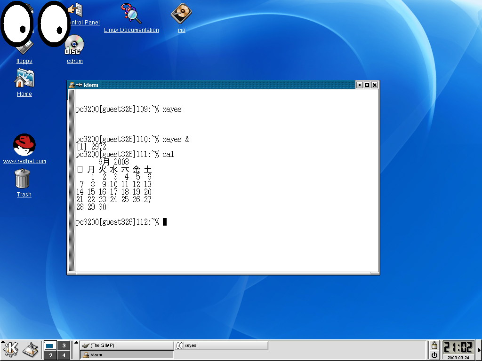Click the www.redhat.com link label
Viewport: 482px width, 361px height.
24,161
